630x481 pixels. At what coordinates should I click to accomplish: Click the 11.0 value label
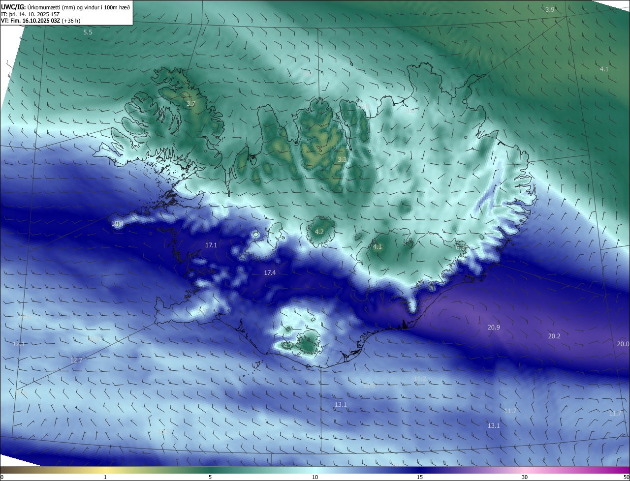click(x=369, y=386)
